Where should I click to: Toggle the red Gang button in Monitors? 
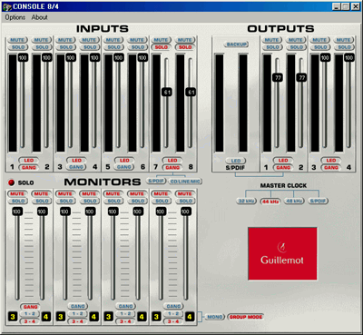(x=30, y=307)
